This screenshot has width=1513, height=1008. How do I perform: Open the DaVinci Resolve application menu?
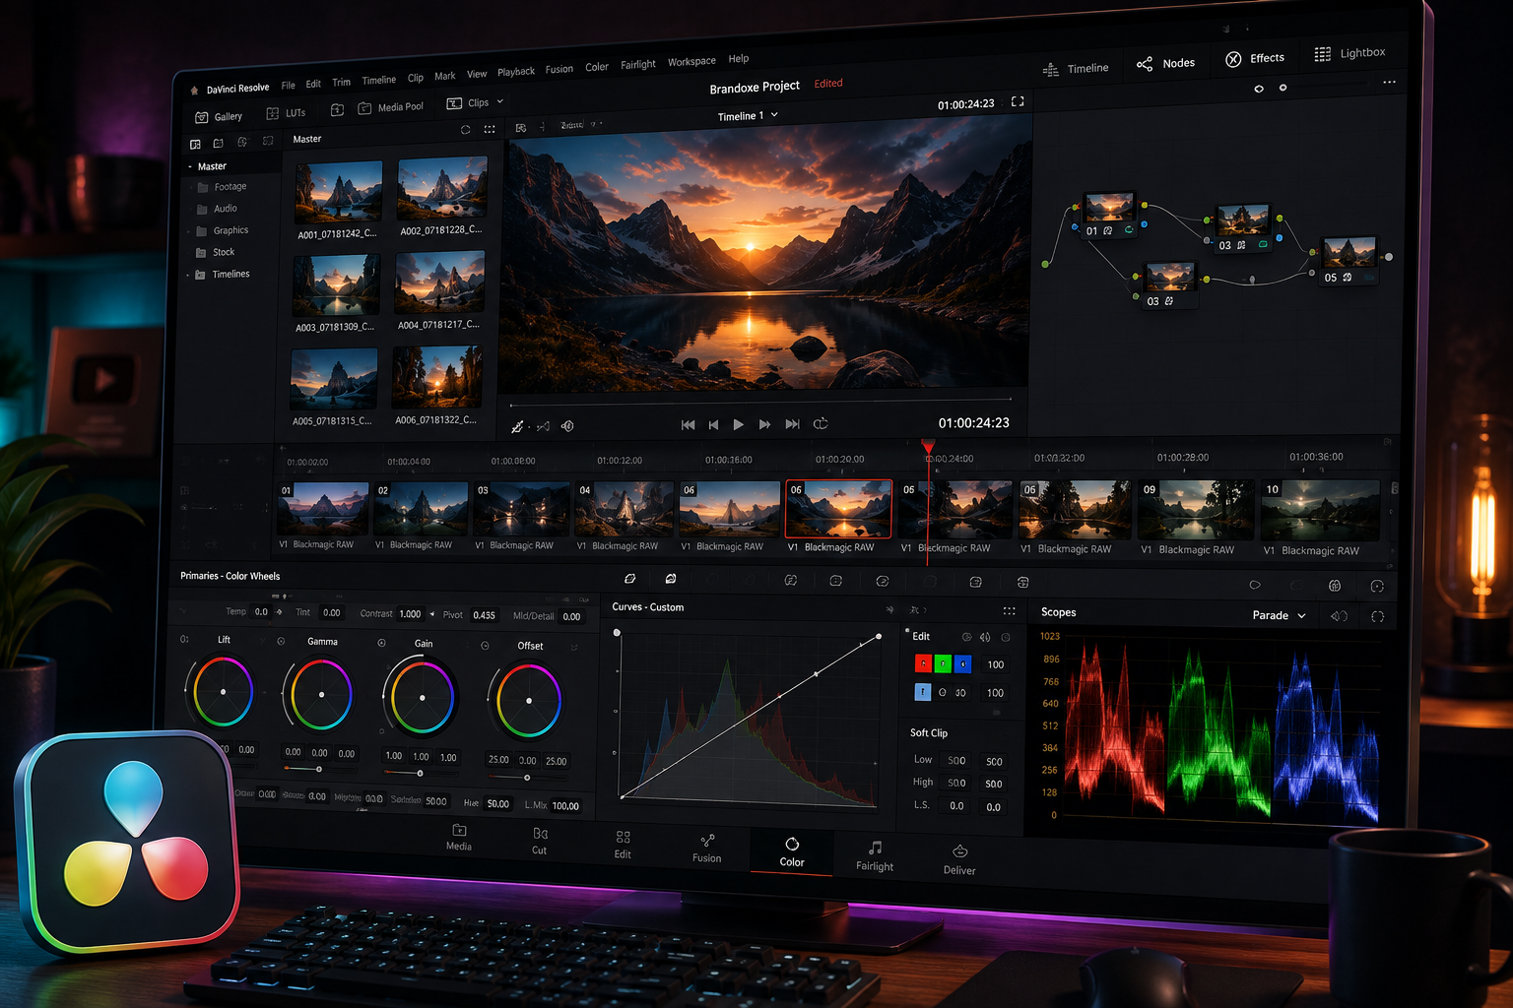[237, 89]
